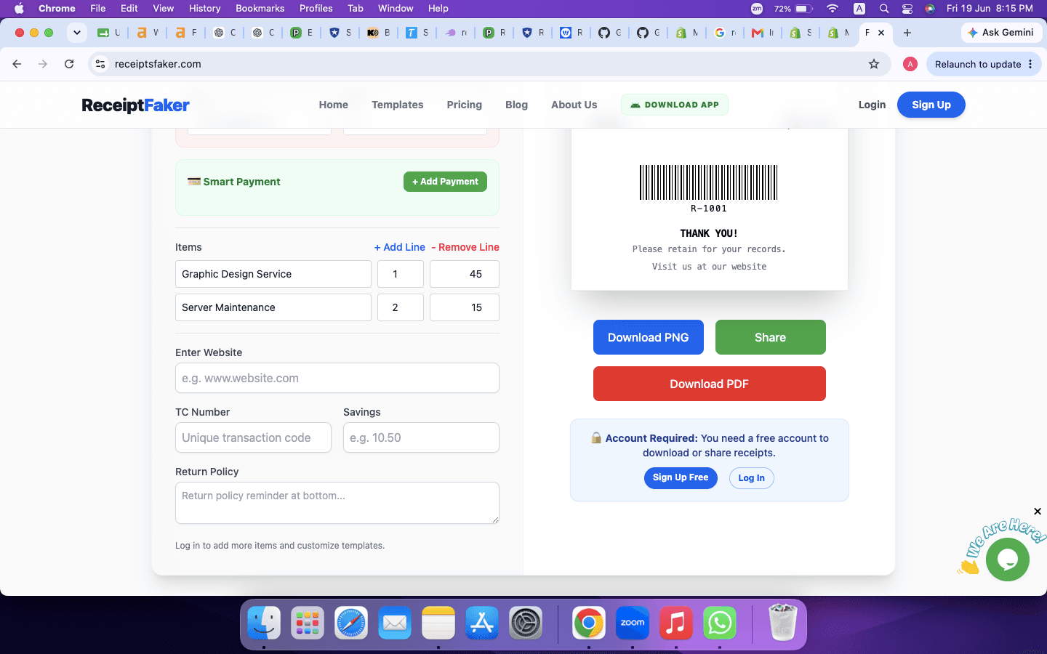Click the + Add Payment button
The height and width of the screenshot is (654, 1047).
pyautogui.click(x=445, y=182)
